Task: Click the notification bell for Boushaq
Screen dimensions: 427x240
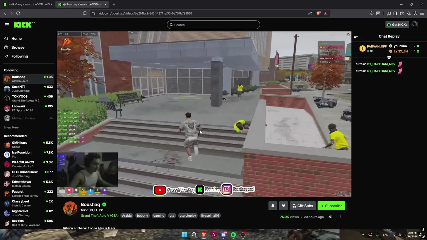Action: (273, 206)
